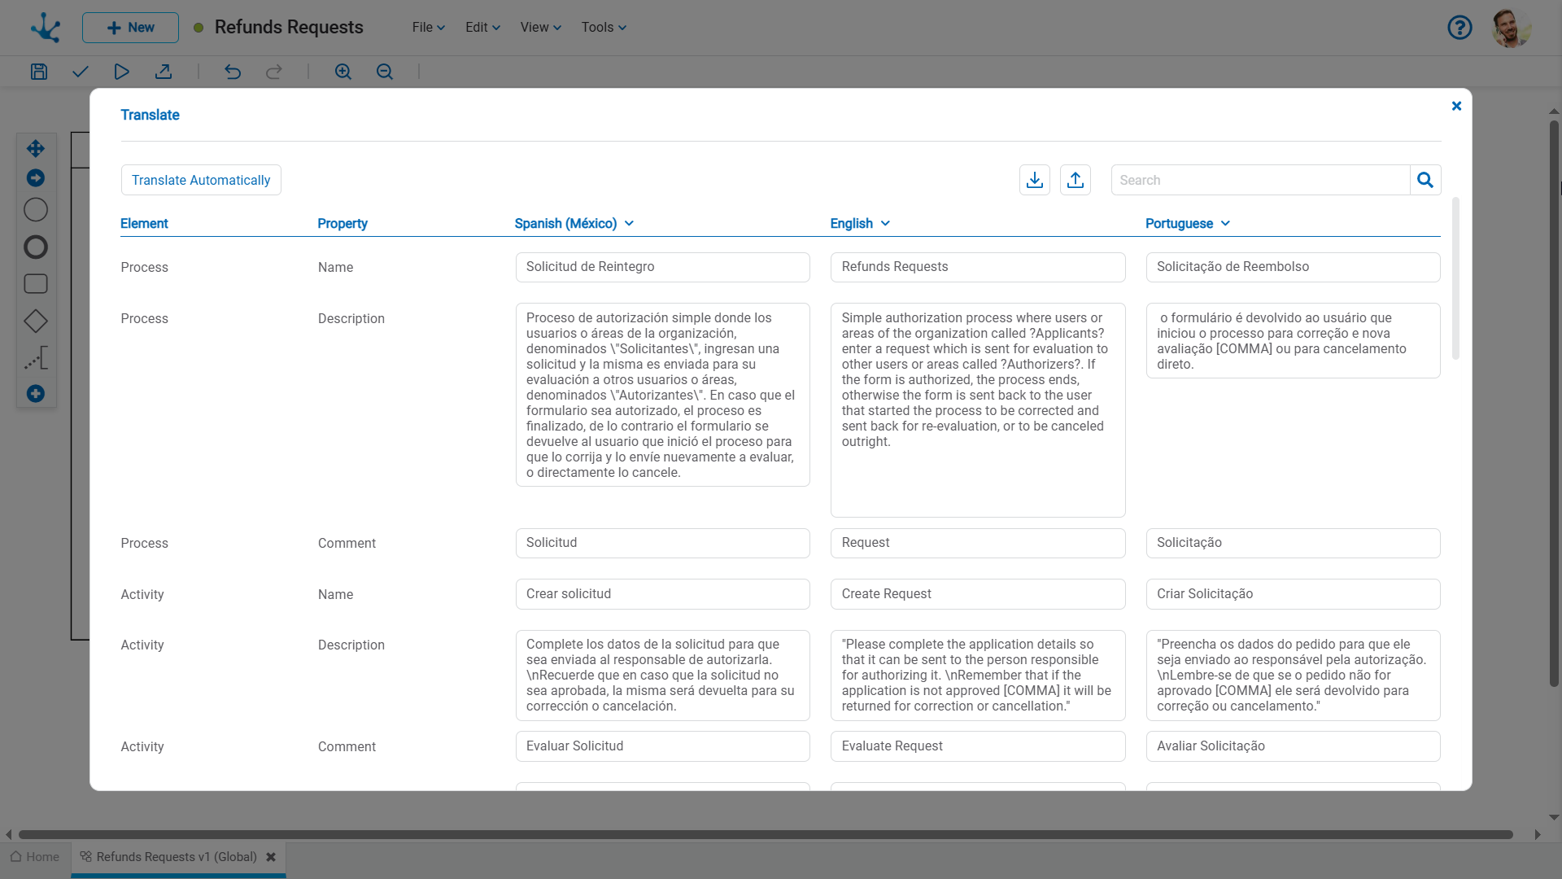Click the undo arrow icon
The image size is (1562, 879).
pyautogui.click(x=233, y=72)
